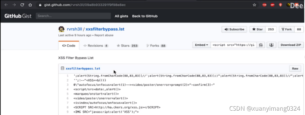Expand the Embed dropdown
Viewport: 305px width, 115px height.
(x=202, y=45)
